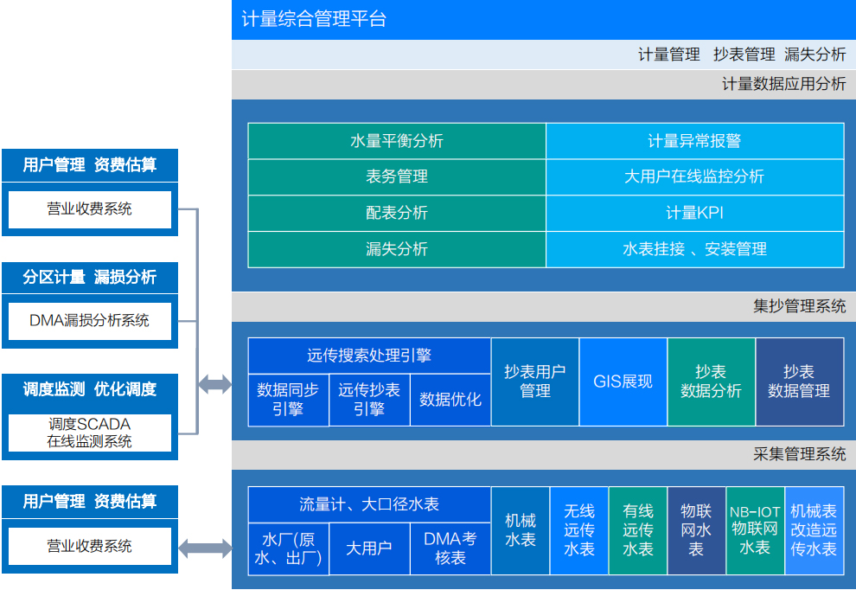Click the double arrow beside 远传搜索处理引擎
Viewport: 856px width, 590px height.
pos(214,384)
